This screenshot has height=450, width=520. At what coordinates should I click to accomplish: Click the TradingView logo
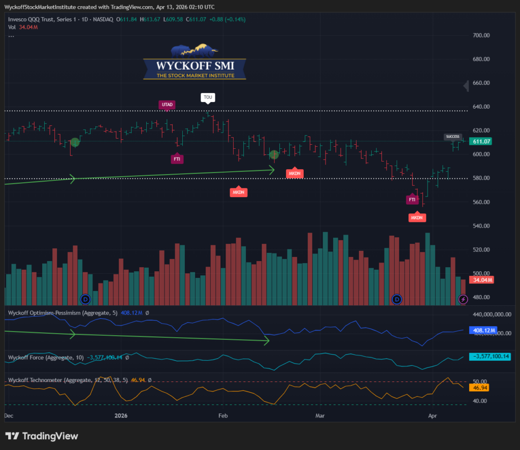pos(42,436)
